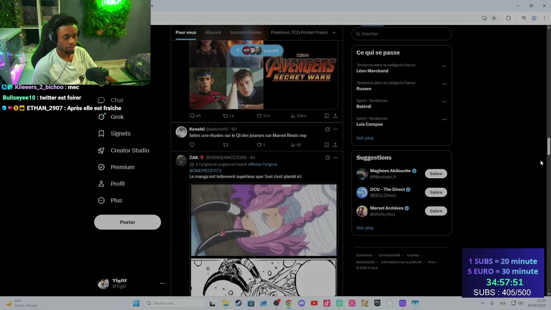Viewport: 551px width, 310px height.
Task: Open the Conditions footer link
Action: tap(364, 255)
